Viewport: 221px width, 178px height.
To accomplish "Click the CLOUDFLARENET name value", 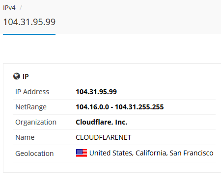I will (x=104, y=137).
